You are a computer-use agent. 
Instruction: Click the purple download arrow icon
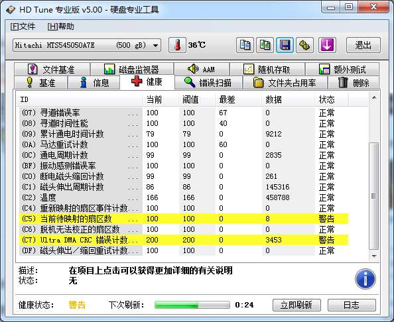click(327, 45)
